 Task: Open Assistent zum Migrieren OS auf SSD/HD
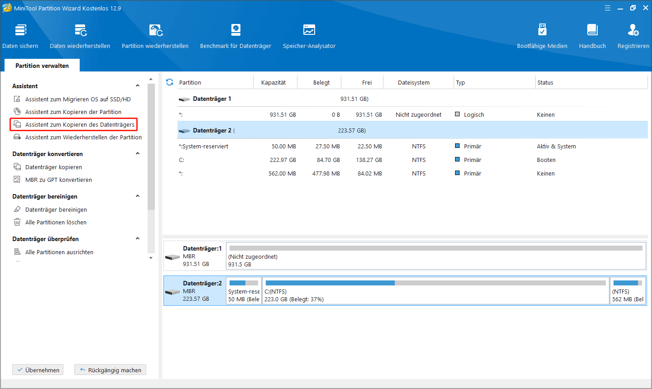pyautogui.click(x=78, y=99)
